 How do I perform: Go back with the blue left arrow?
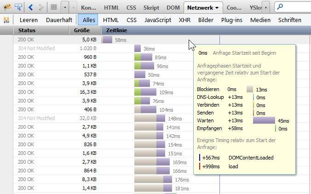pyautogui.click(x=30, y=7)
